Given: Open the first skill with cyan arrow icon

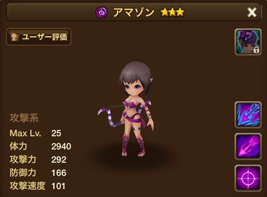Looking at the screenshot, I should (248, 115).
